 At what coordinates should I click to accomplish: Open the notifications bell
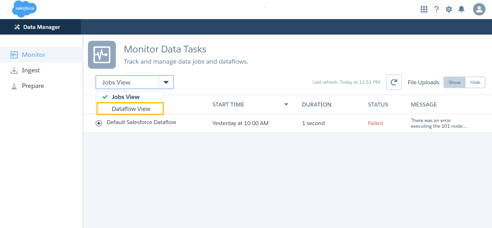click(461, 10)
